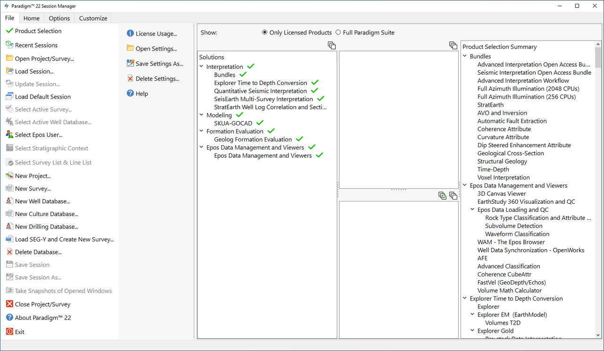
Task: Switch to the Customize tab
Action: tap(93, 18)
